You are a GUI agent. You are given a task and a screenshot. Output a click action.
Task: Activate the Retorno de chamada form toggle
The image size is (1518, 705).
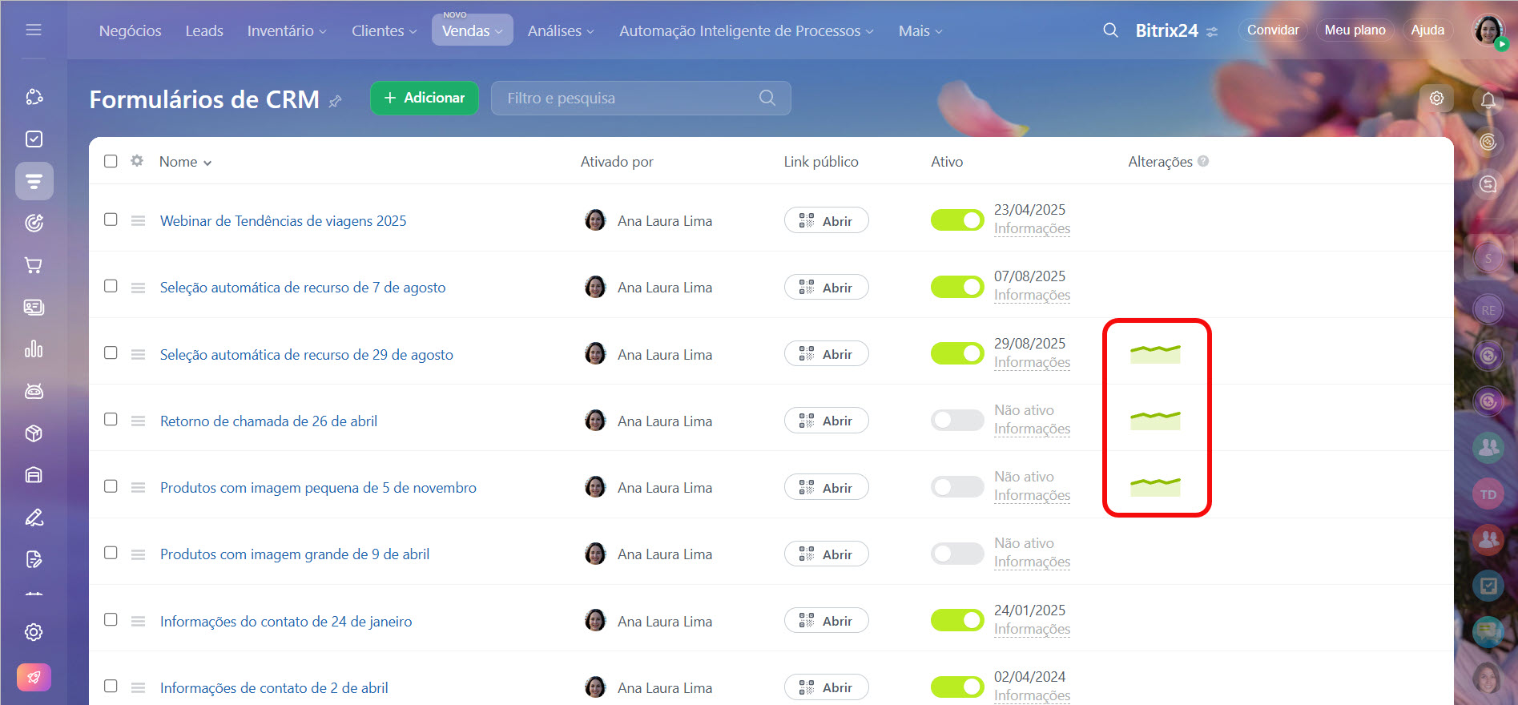(956, 420)
